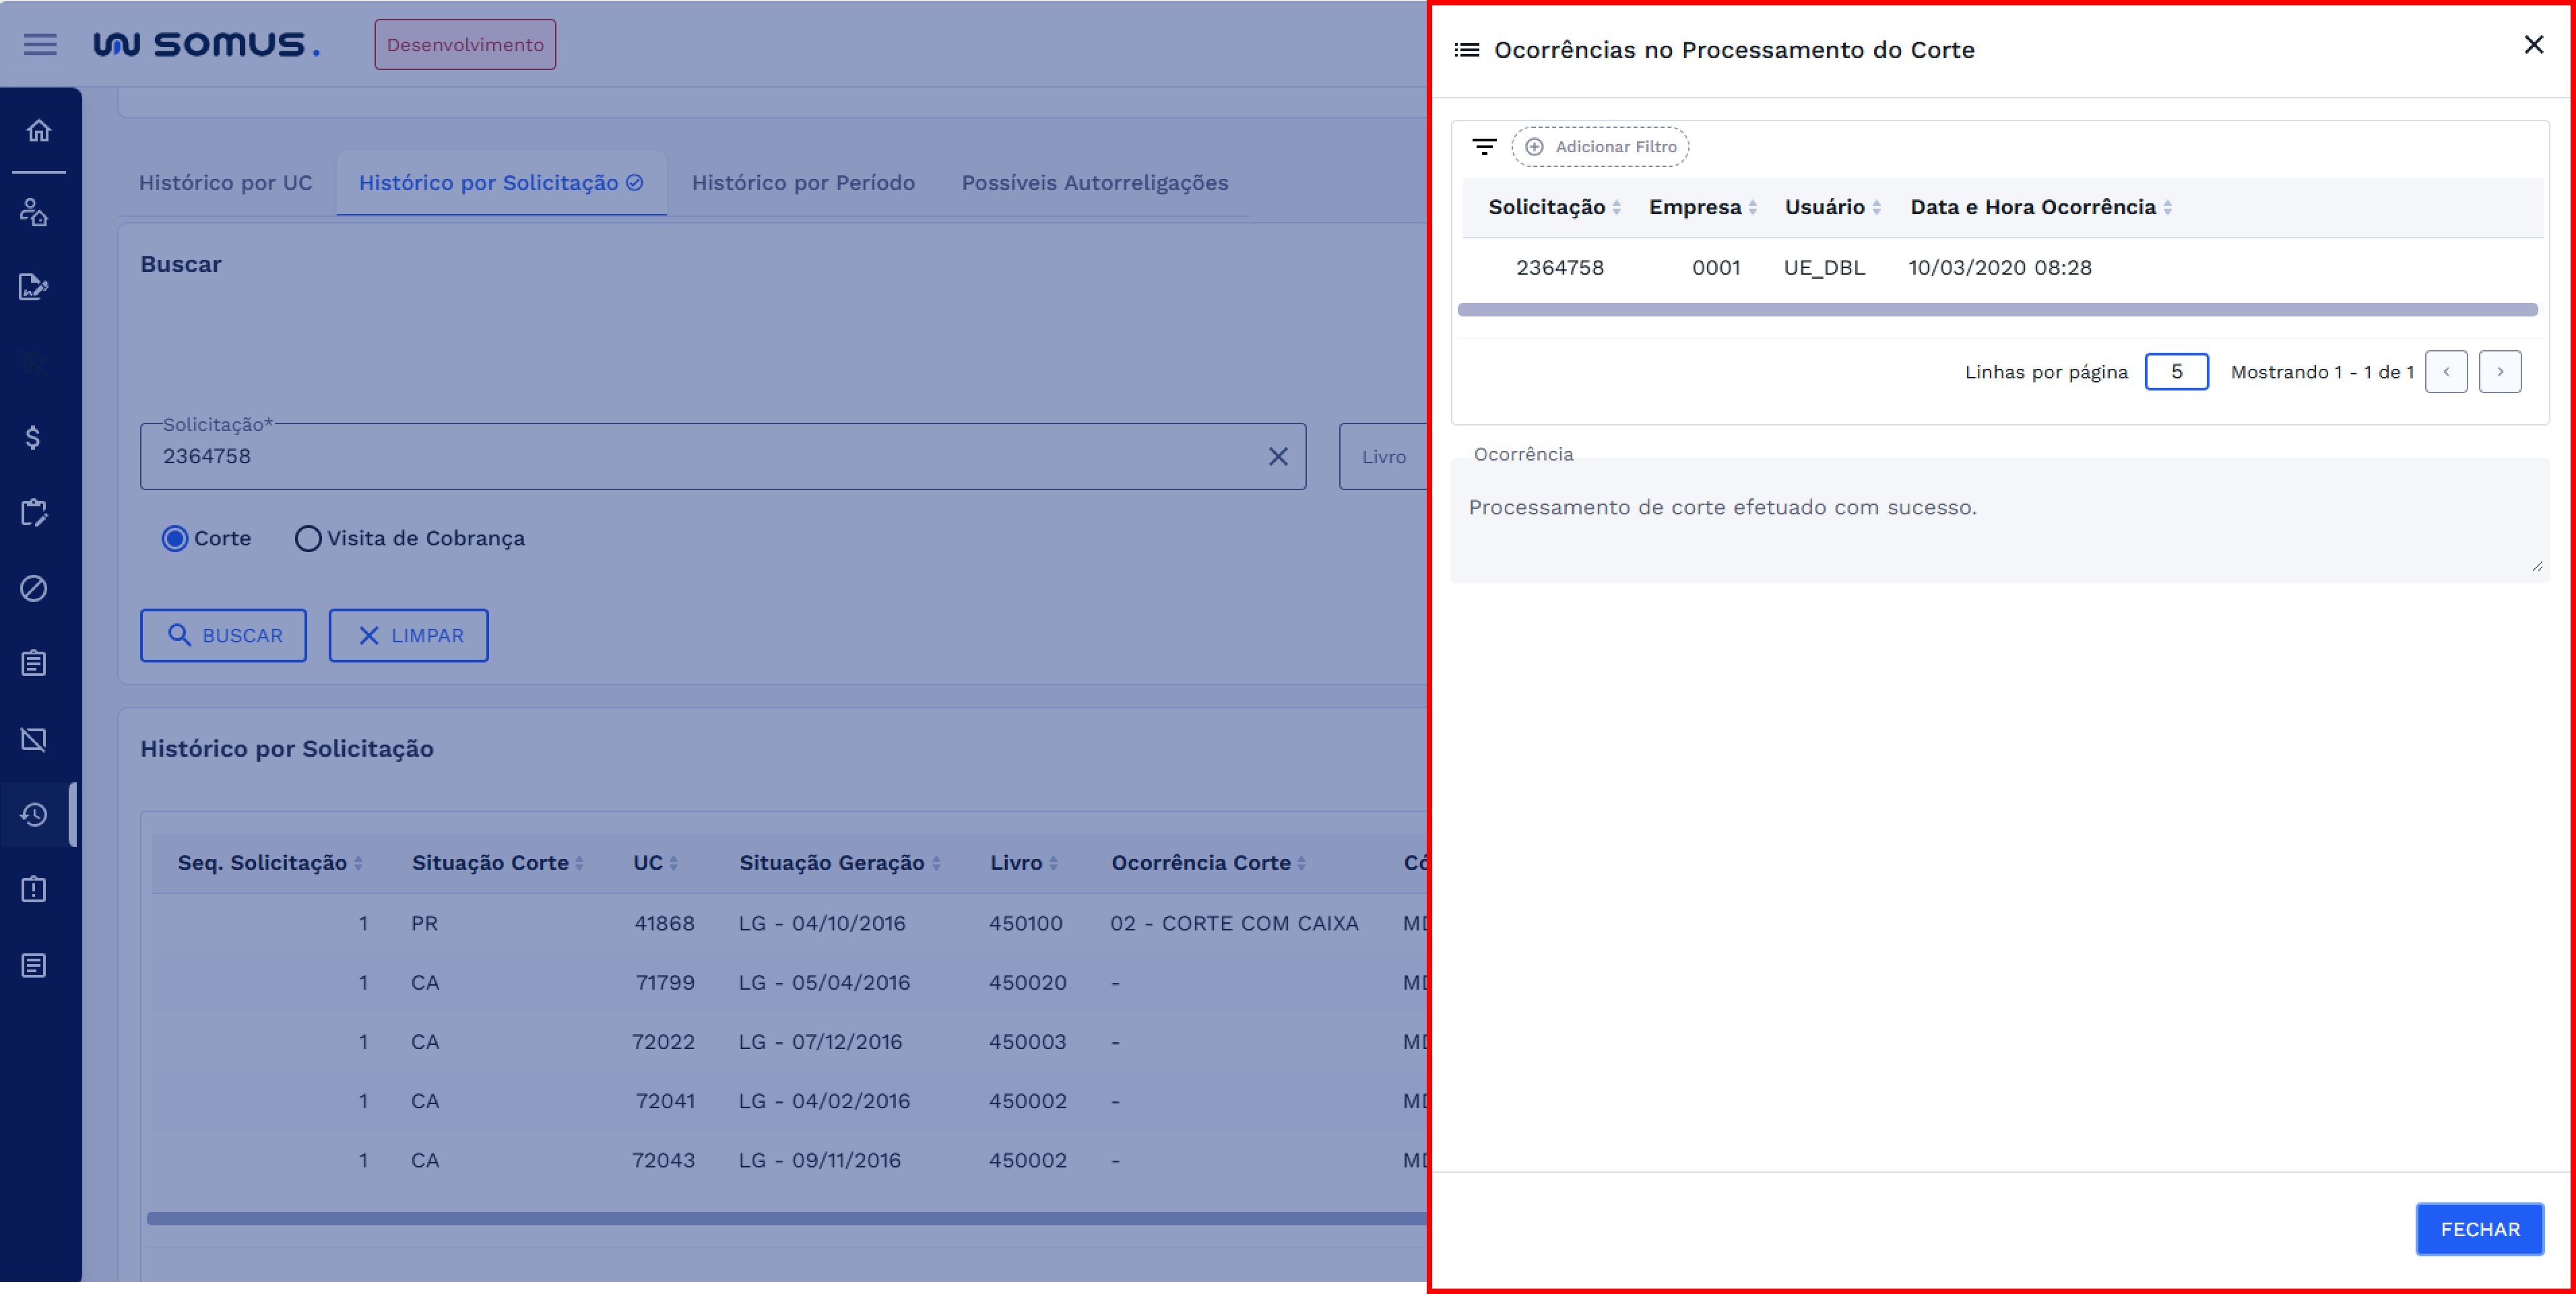Screen dimensions: 2576x1294
Task: Select the Visita de Cobrança radio option
Action: tap(308, 539)
